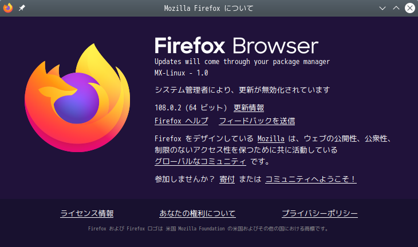Click the large Firefox logo image
Screen dimensions: 418x247
tap(77, 98)
